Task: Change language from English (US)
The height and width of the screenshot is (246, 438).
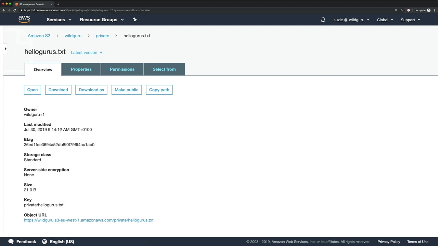Action: tap(62, 242)
